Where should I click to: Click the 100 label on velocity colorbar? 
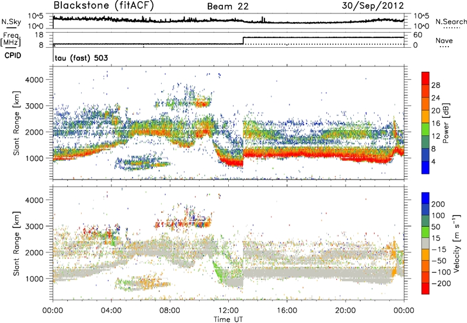point(438,216)
